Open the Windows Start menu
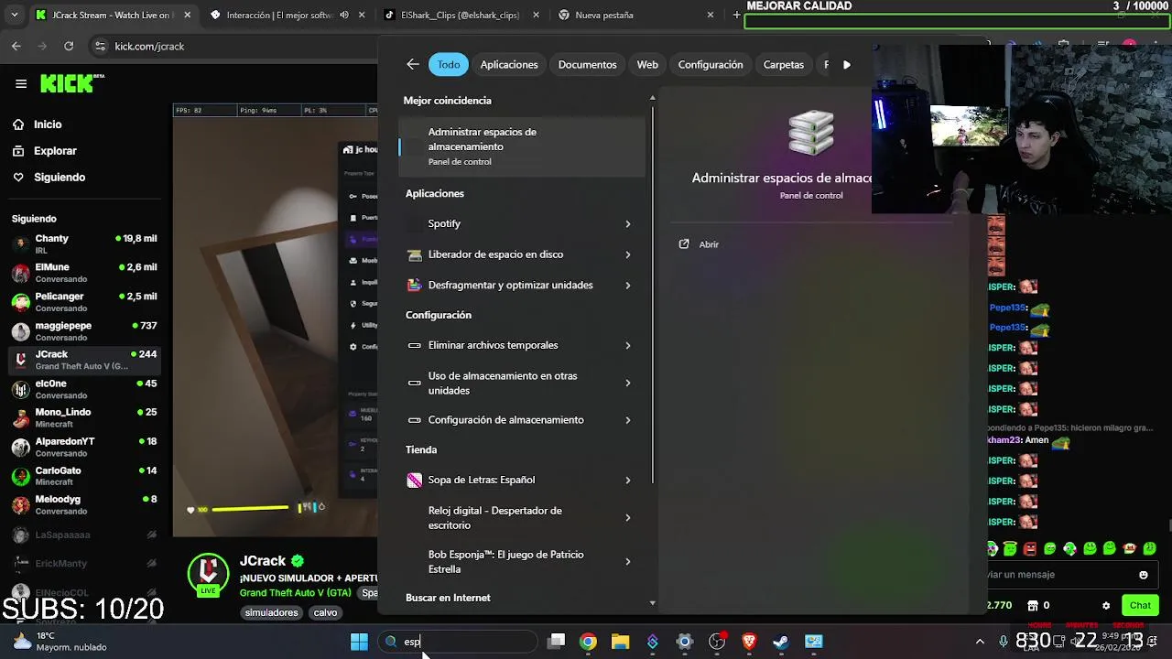 tap(359, 642)
